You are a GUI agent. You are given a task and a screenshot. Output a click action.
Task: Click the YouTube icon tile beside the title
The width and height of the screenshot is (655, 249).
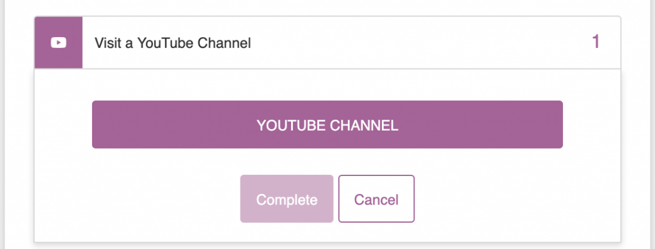[58, 43]
